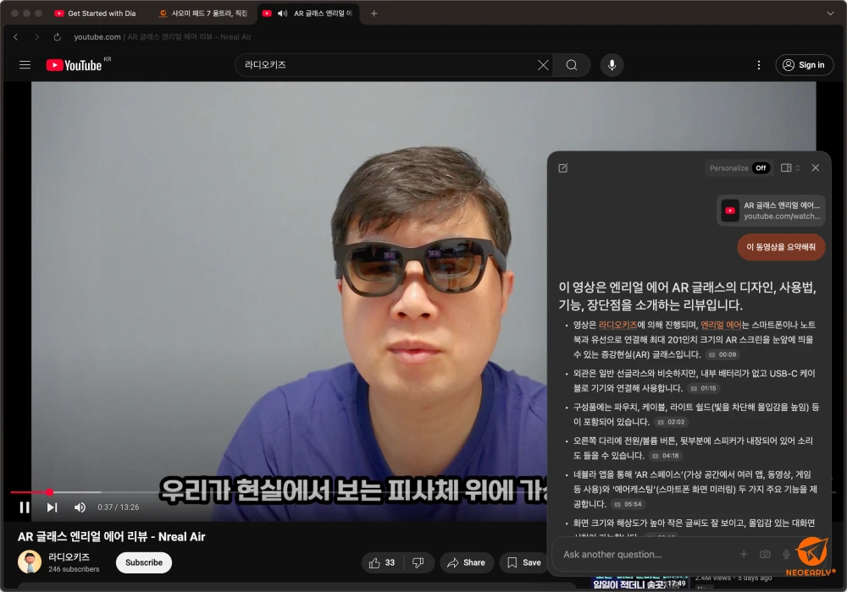Open the three-dot YouTube settings menu
This screenshot has width=847, height=592.
click(x=759, y=65)
